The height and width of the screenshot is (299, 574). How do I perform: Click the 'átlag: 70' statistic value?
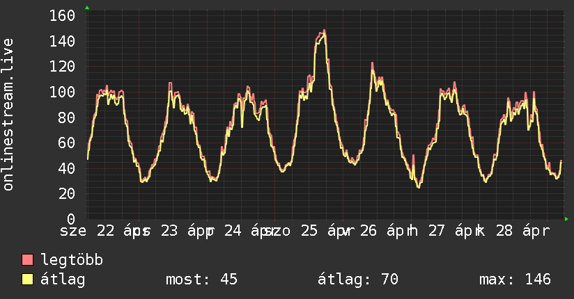[x=357, y=280]
